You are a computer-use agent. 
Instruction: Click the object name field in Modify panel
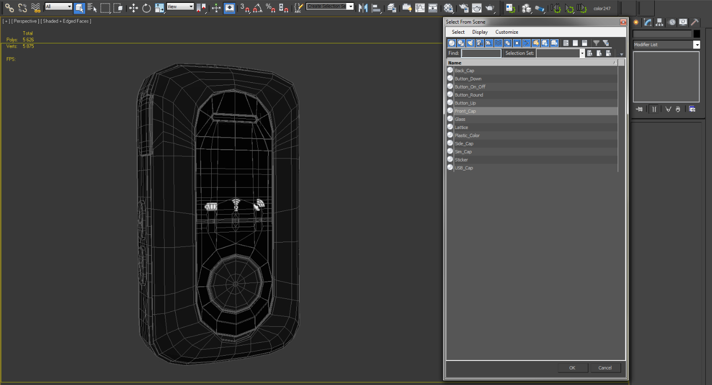click(662, 34)
